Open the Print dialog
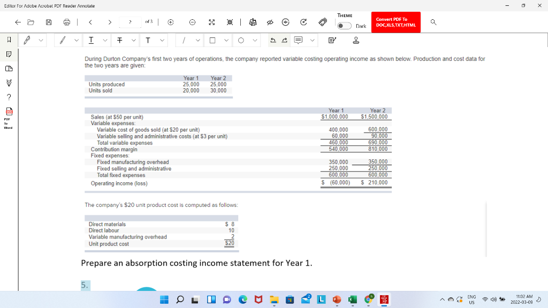This screenshot has height=308, width=548. (66, 22)
